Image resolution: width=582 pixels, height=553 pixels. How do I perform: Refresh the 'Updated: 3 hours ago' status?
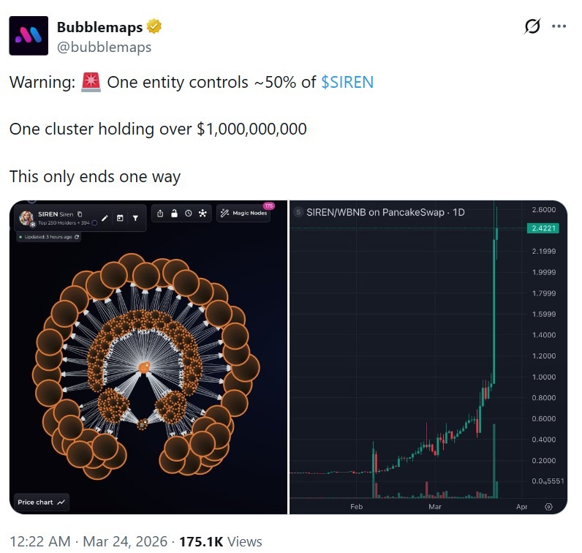tap(77, 237)
